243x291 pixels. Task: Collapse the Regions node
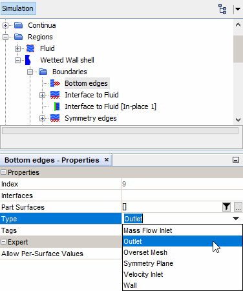point(5,37)
